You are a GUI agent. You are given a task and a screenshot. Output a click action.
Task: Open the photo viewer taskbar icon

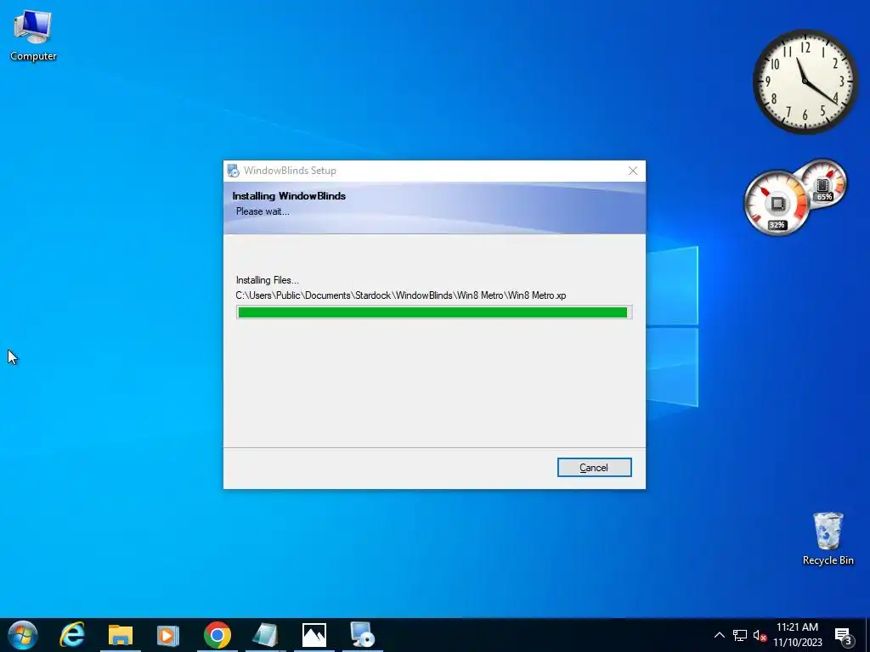[314, 635]
